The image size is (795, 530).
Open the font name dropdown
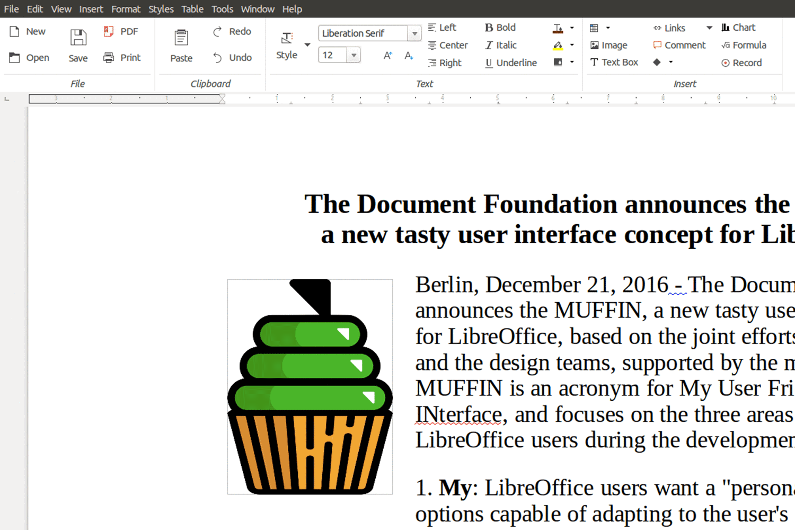pyautogui.click(x=414, y=33)
